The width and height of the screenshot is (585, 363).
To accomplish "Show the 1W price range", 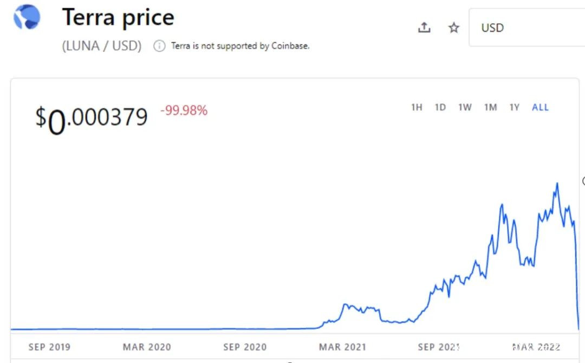I will click(x=465, y=107).
